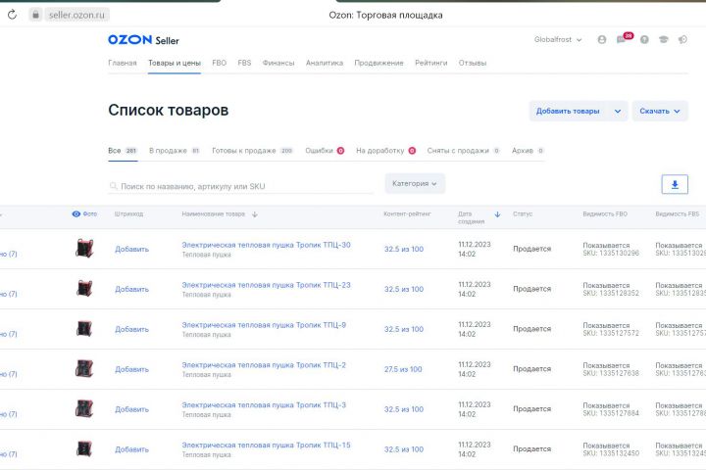Open the help question mark icon
706x470 pixels.
pos(644,39)
